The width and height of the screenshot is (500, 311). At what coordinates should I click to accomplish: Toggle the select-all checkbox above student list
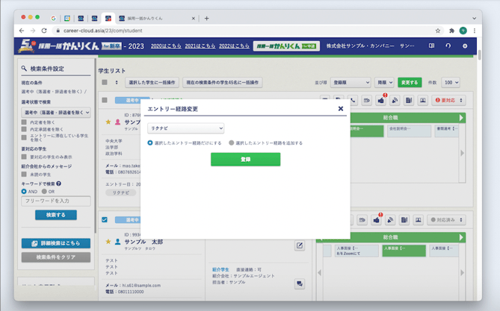click(105, 82)
